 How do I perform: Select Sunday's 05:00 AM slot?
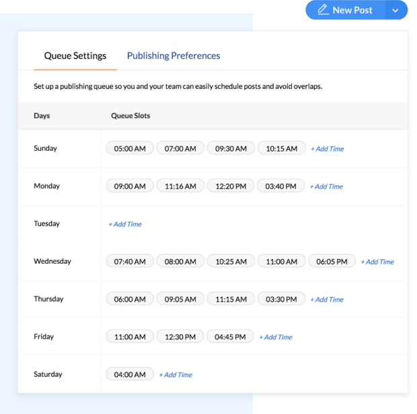[130, 149]
